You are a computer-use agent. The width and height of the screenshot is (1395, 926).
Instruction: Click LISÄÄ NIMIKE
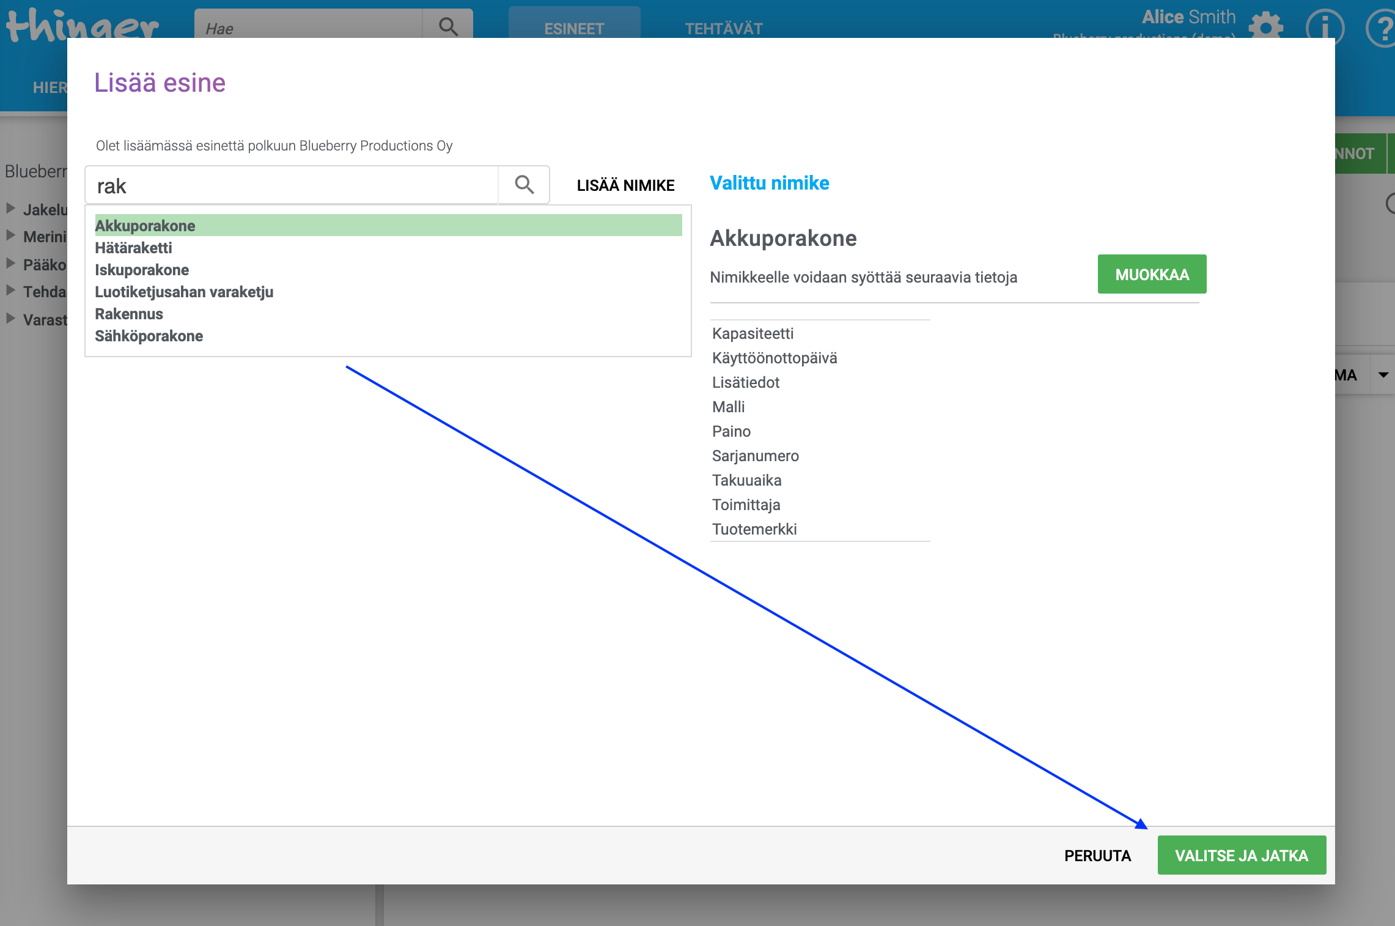click(625, 185)
